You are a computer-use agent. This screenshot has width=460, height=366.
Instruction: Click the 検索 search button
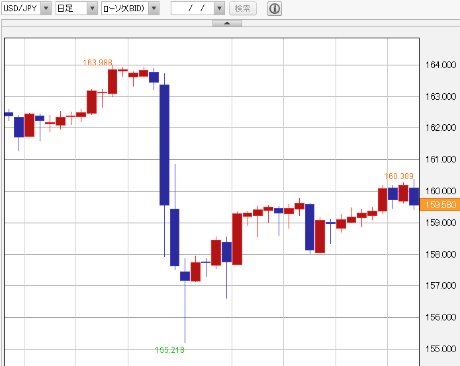[x=243, y=8]
